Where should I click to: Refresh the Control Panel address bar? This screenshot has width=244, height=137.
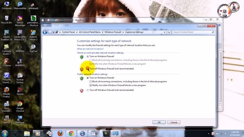[x=169, y=32]
